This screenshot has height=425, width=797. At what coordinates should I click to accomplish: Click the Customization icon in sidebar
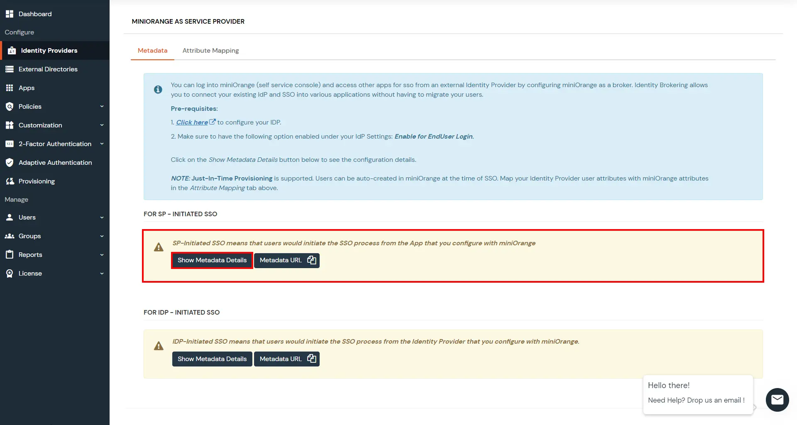point(10,125)
